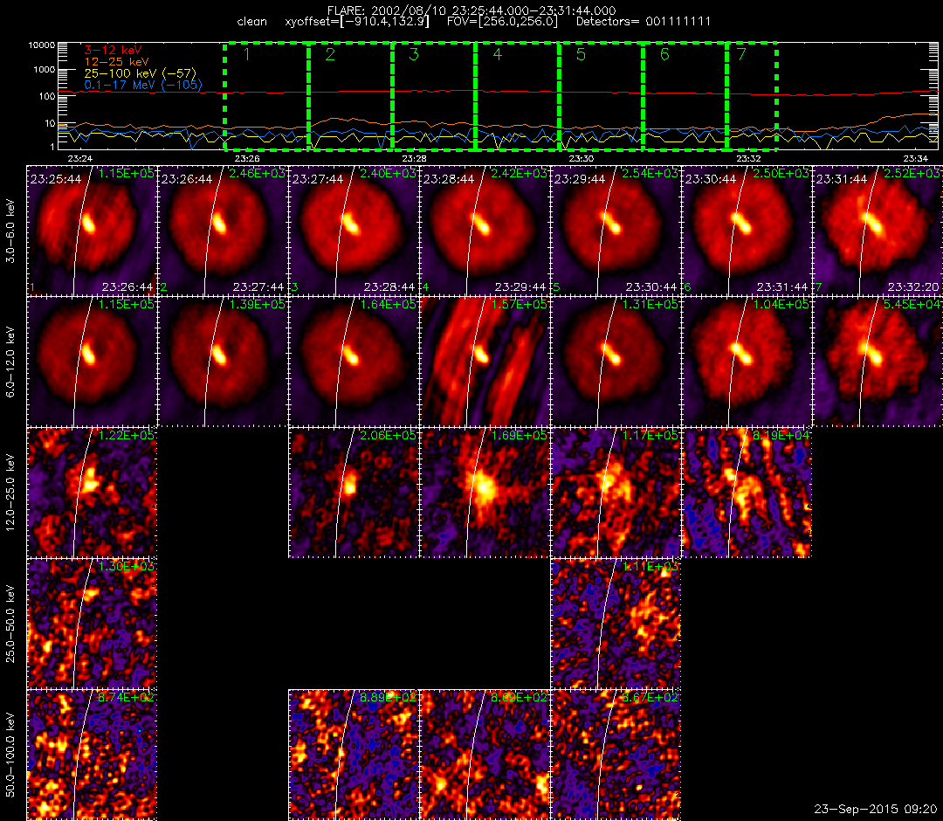Viewport: 943px width, 821px height.
Task: Open the 3.0-6.0 keV image starting 23:25:44
Action: click(x=92, y=231)
